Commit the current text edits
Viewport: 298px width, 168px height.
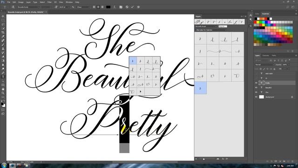click(x=132, y=7)
